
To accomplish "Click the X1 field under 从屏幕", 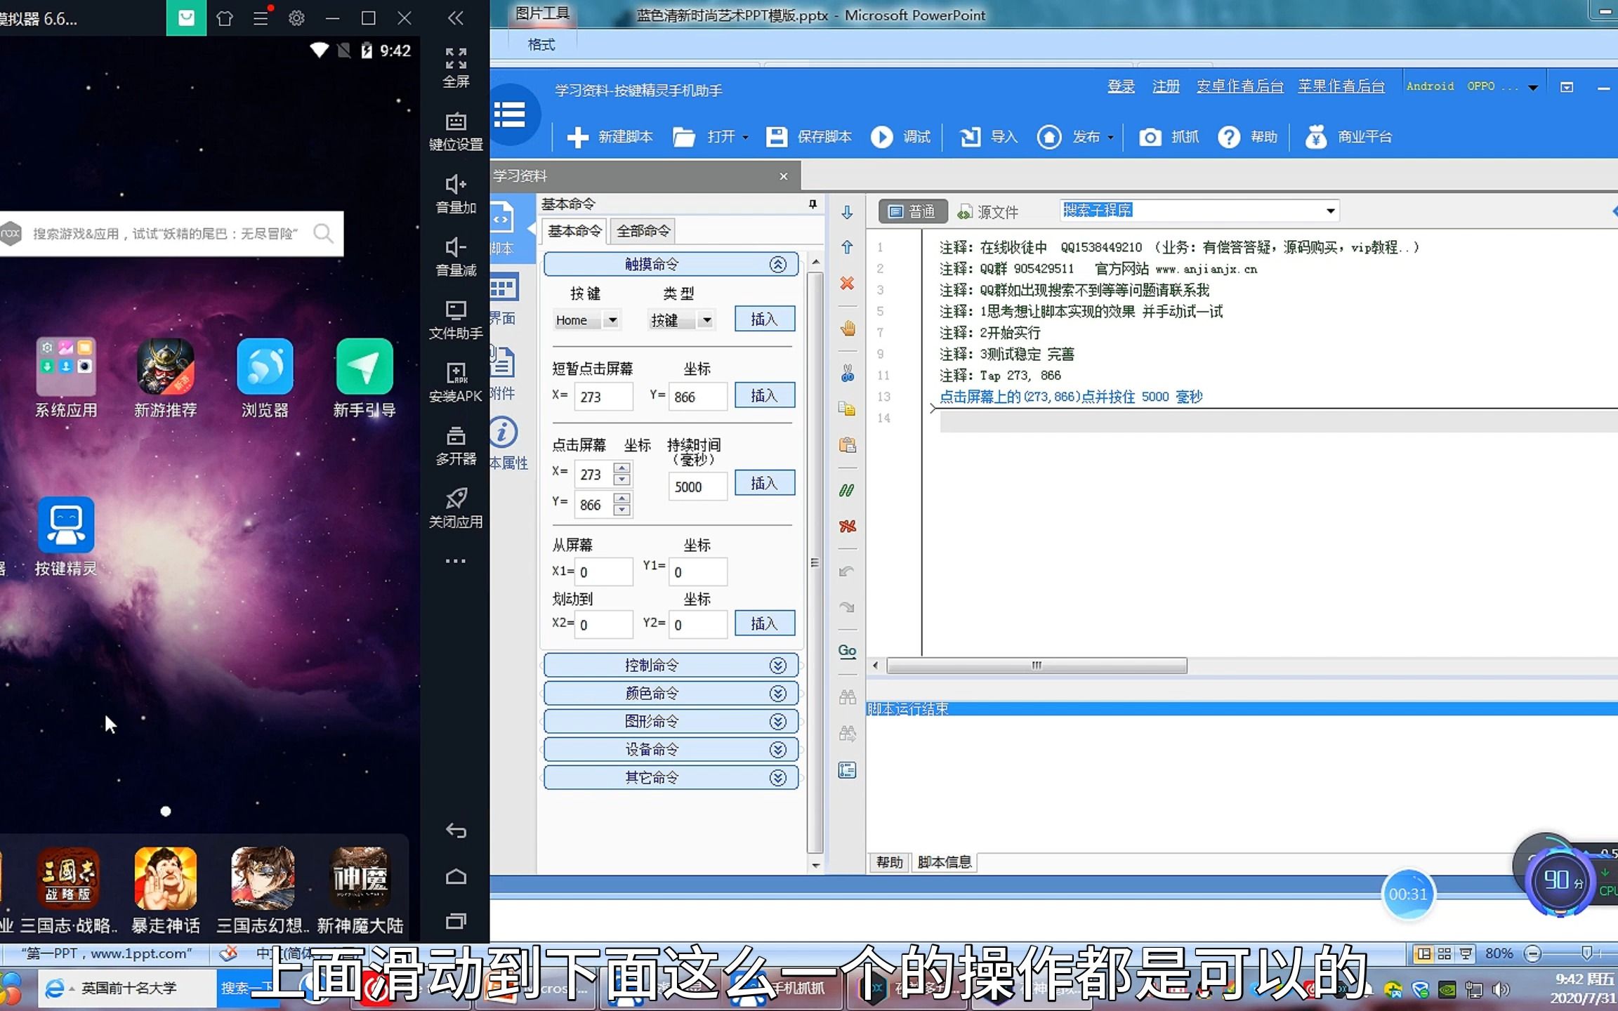I will coord(604,571).
